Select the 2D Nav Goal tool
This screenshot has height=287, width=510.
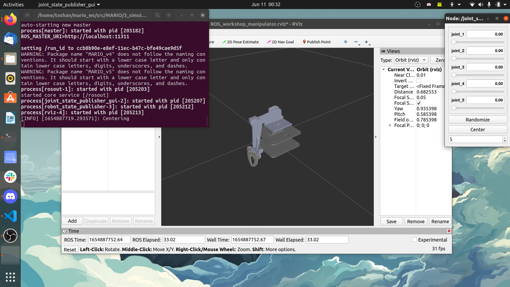(281, 42)
